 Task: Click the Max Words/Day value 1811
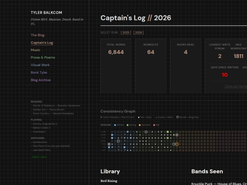pos(238,56)
